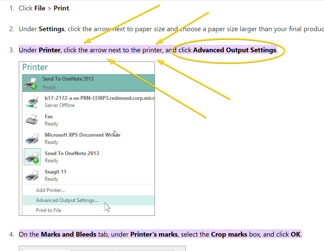The height and width of the screenshot is (251, 324).
Task: Expand the highlighted Send To OneNote 2013 selector
Action: point(88,83)
